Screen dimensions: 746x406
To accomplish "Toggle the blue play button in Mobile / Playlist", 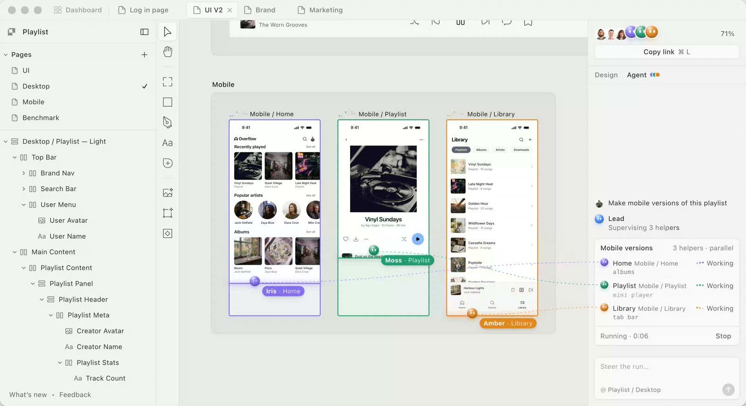I will [418, 239].
